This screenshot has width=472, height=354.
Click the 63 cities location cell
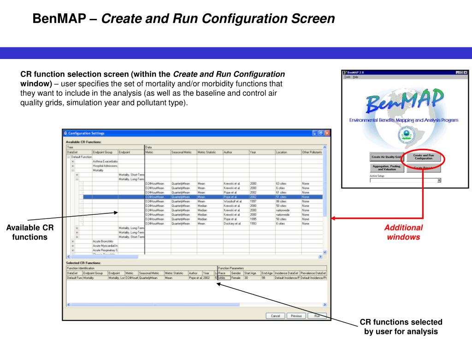point(288,183)
